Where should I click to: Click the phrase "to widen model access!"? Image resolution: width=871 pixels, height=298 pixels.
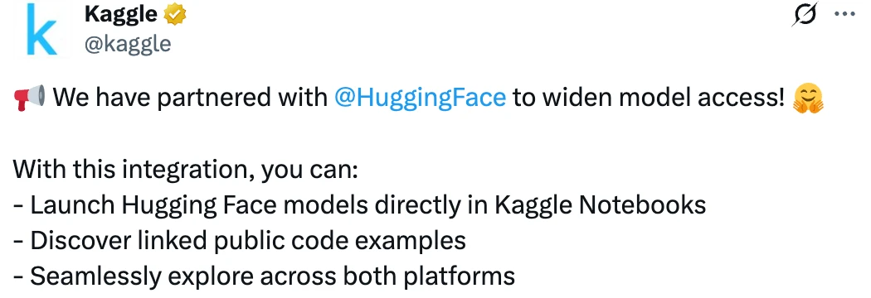click(648, 98)
